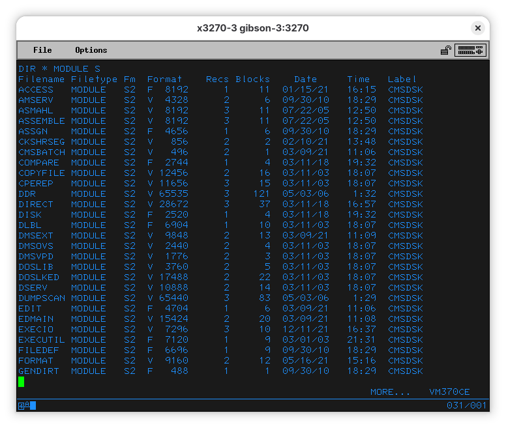506x428 pixels.
Task: Close the x3270 window
Action: [478, 28]
